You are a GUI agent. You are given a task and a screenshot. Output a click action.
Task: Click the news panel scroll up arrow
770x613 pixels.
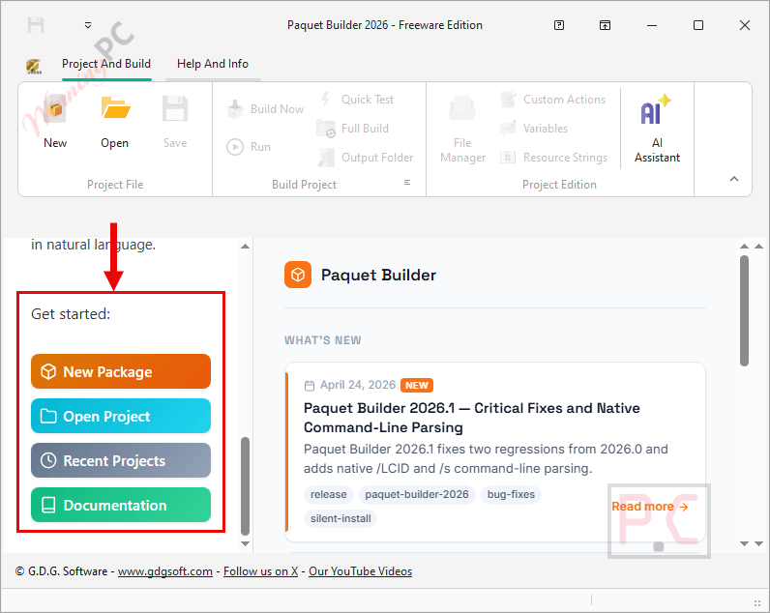pyautogui.click(x=745, y=247)
